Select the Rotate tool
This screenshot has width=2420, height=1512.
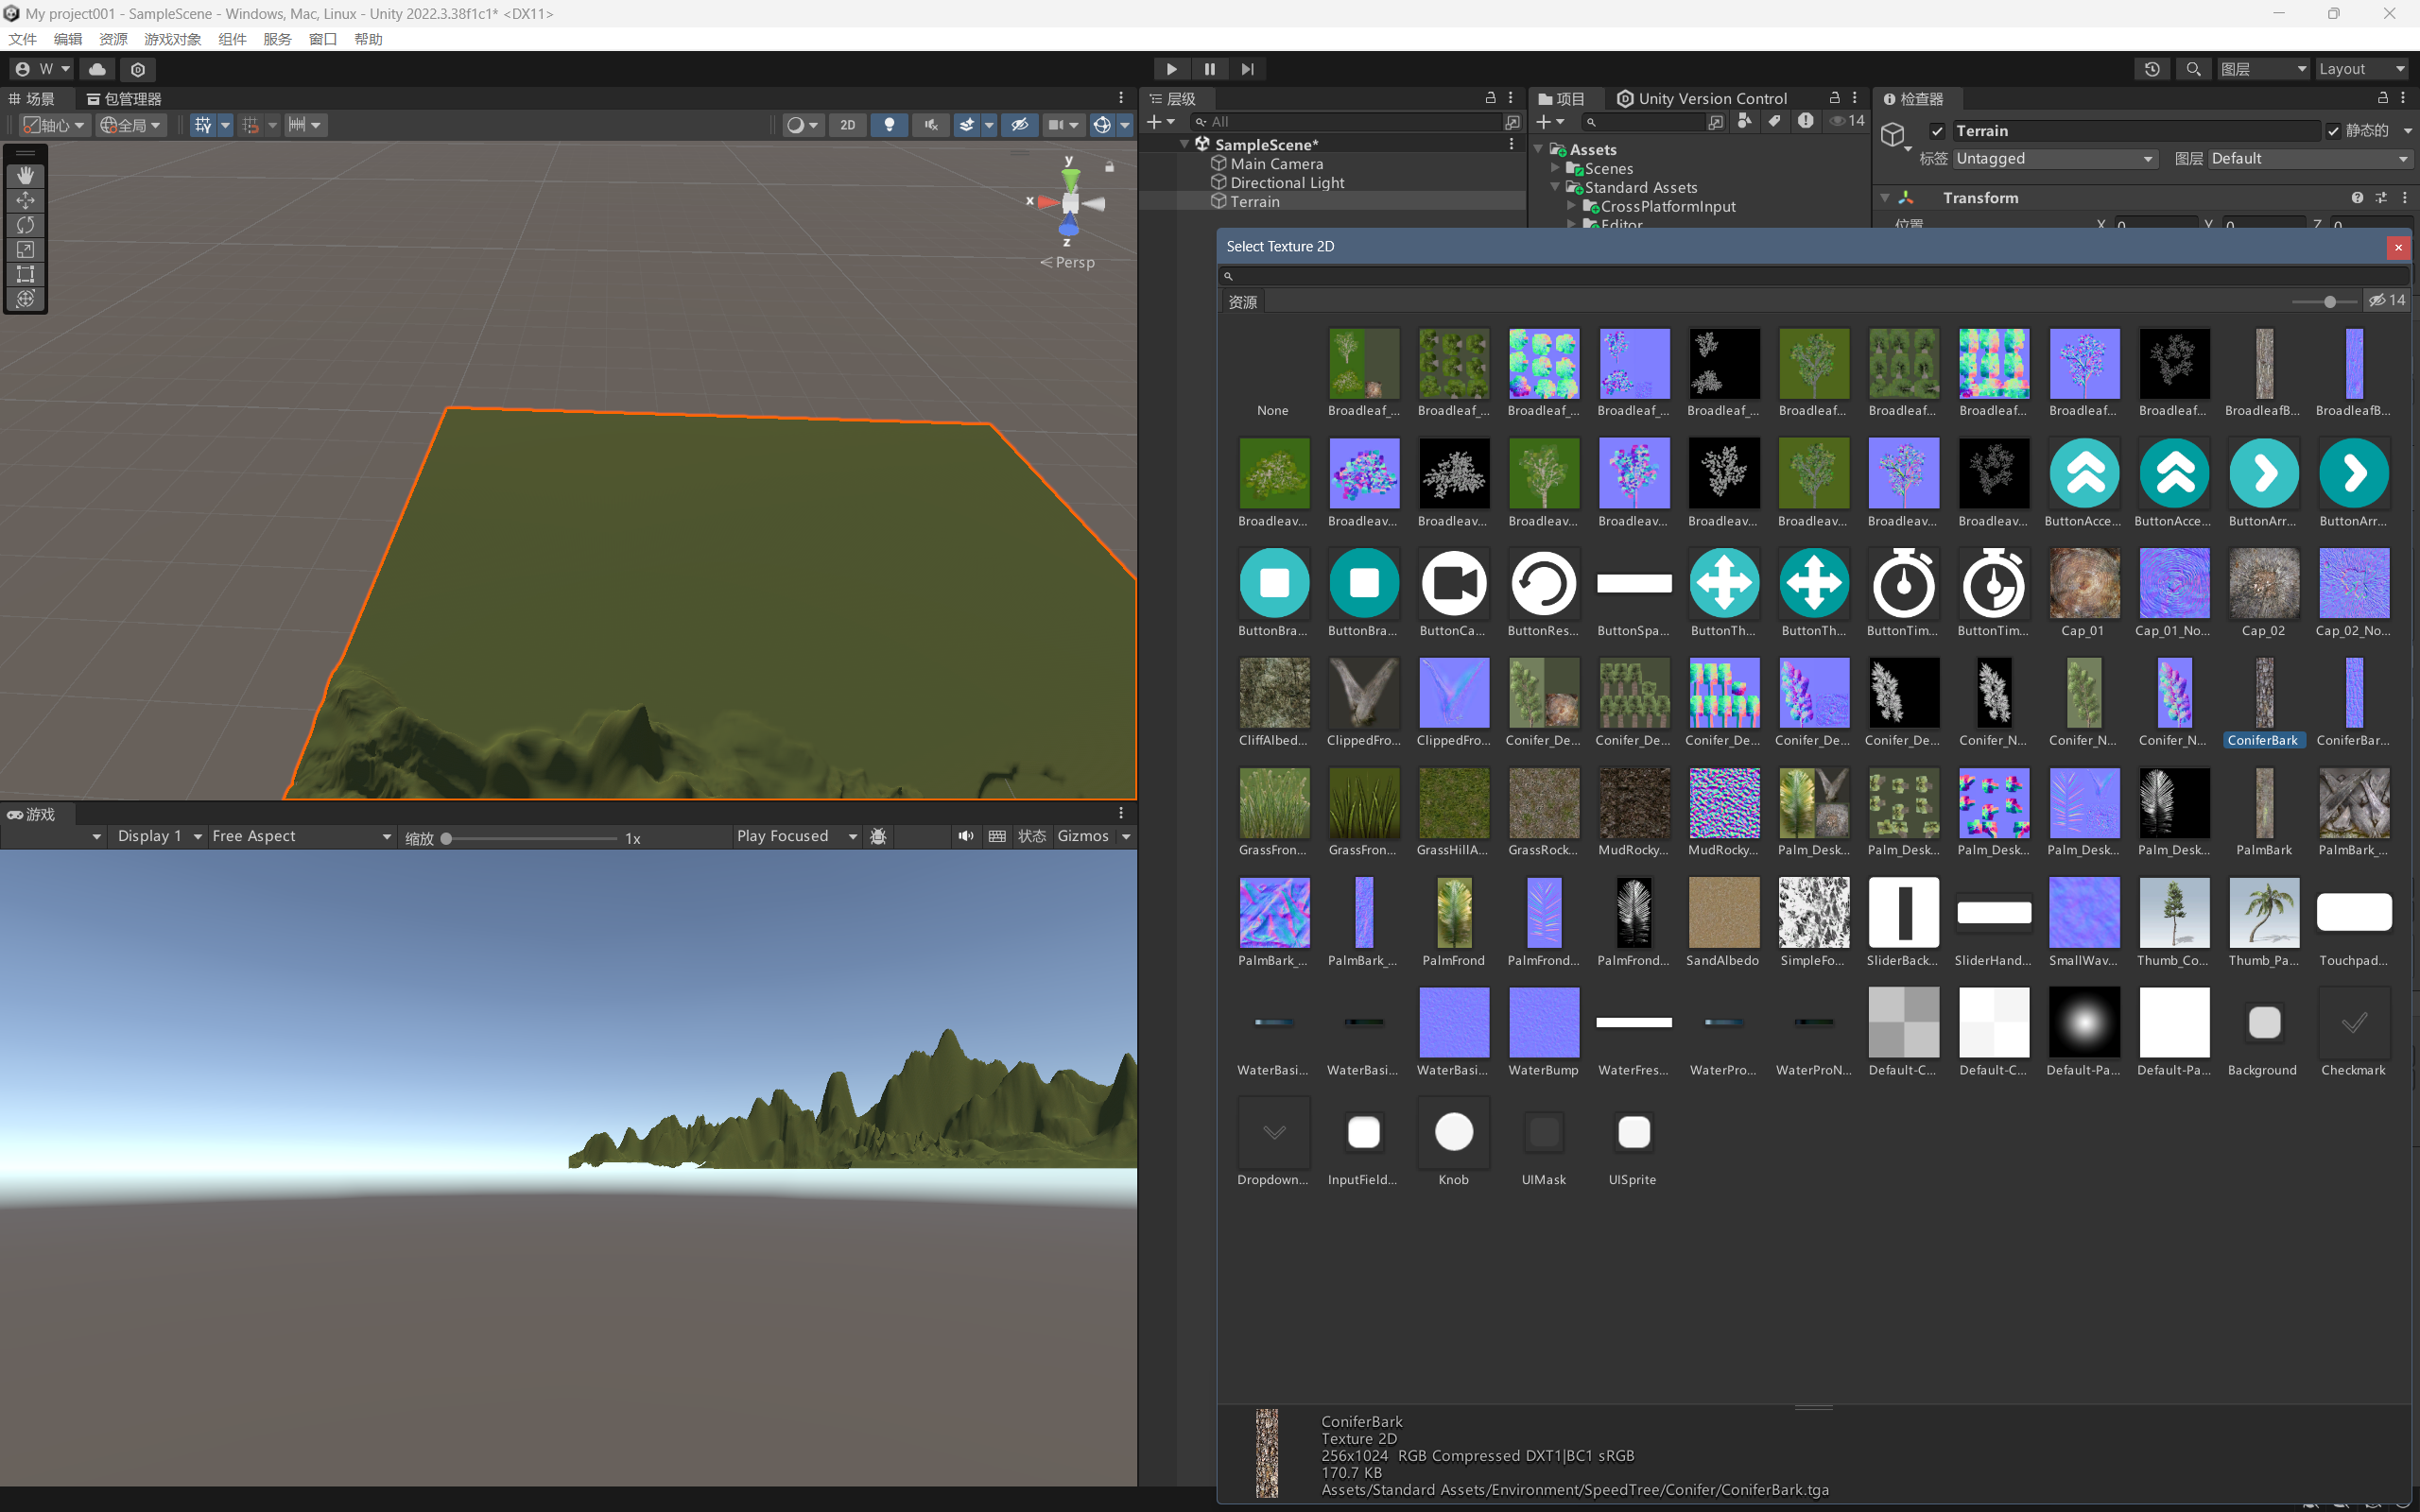25,225
